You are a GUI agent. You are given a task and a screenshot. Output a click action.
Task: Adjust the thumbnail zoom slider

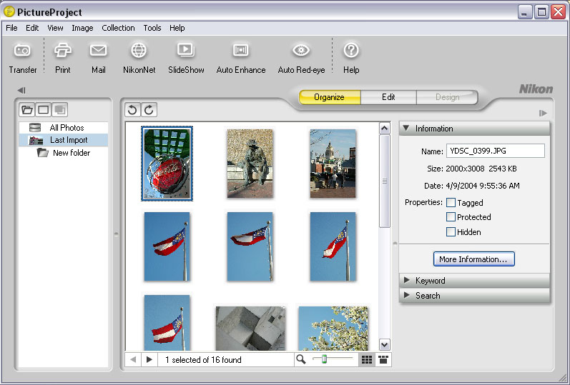coord(324,359)
